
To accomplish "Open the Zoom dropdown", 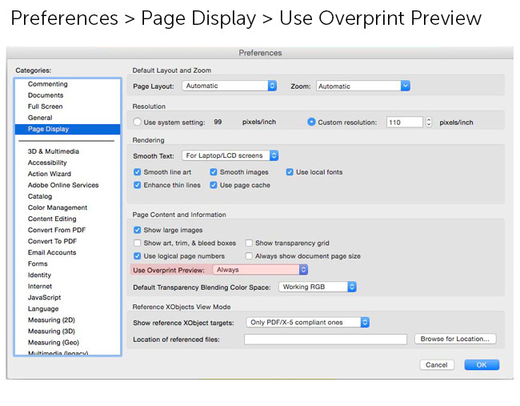I will coord(363,86).
